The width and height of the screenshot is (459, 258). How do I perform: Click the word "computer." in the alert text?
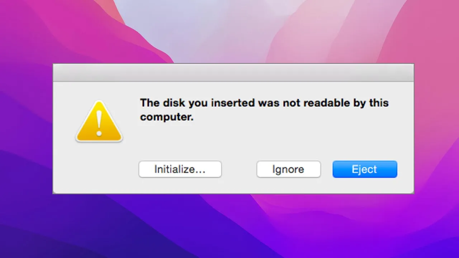pyautogui.click(x=167, y=117)
